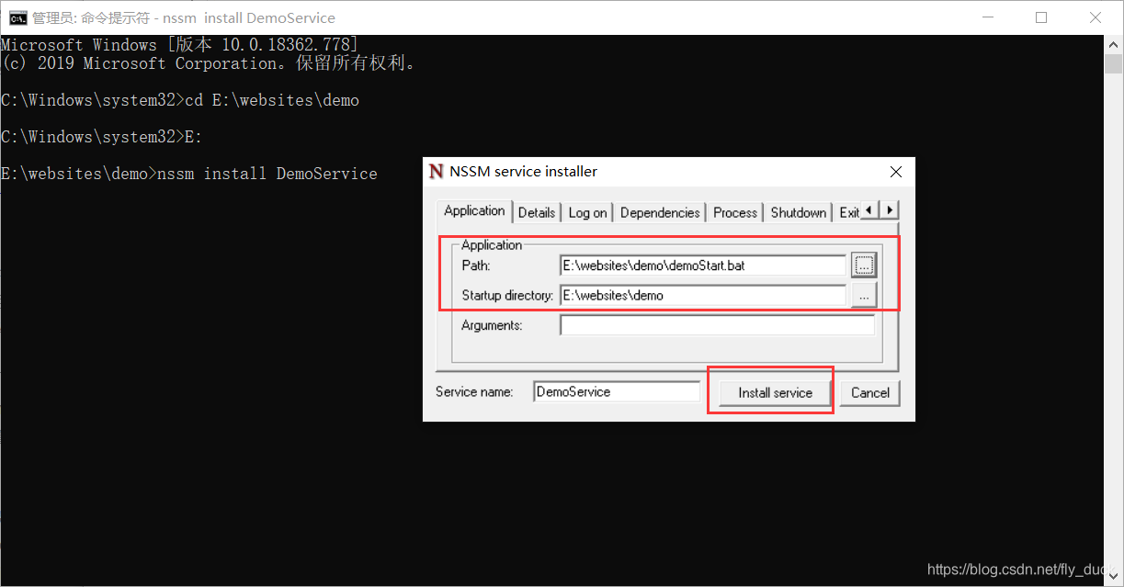Click the 'Service name:' label
The width and height of the screenshot is (1124, 587).
coord(474,391)
